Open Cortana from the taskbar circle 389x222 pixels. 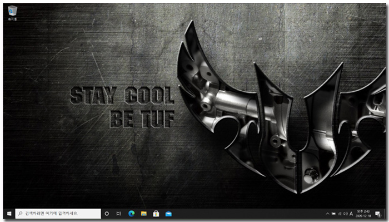pyautogui.click(x=107, y=214)
